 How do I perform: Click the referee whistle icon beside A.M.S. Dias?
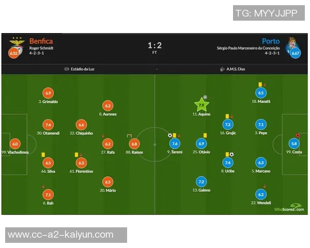(222, 69)
